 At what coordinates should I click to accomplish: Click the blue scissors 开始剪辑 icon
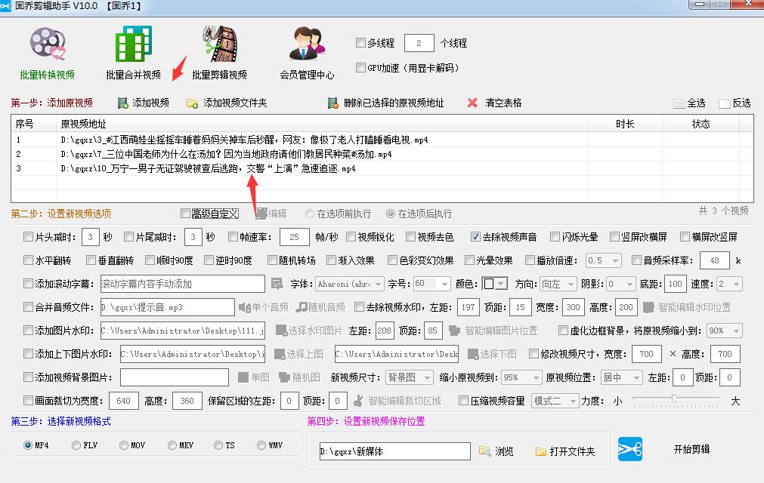coord(630,449)
